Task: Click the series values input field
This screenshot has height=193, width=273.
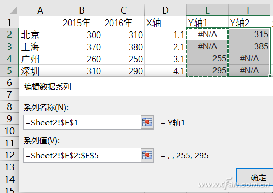Action: click(82, 155)
